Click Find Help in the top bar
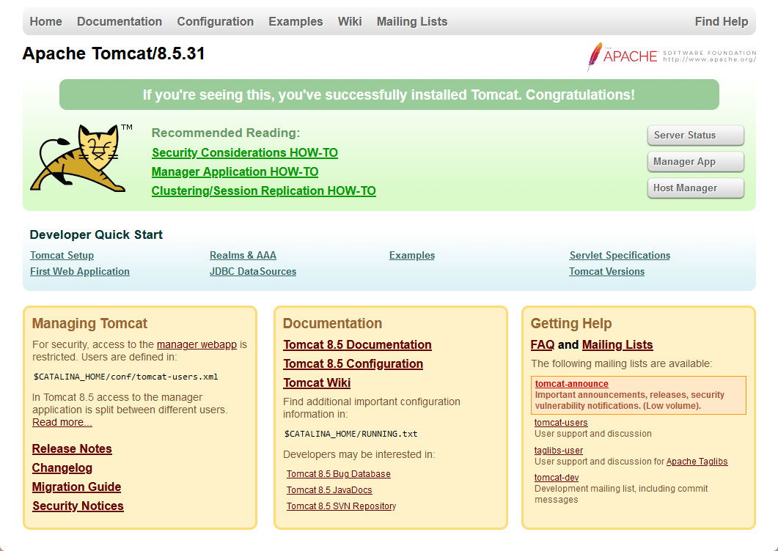The height and width of the screenshot is (551, 778). [x=721, y=21]
